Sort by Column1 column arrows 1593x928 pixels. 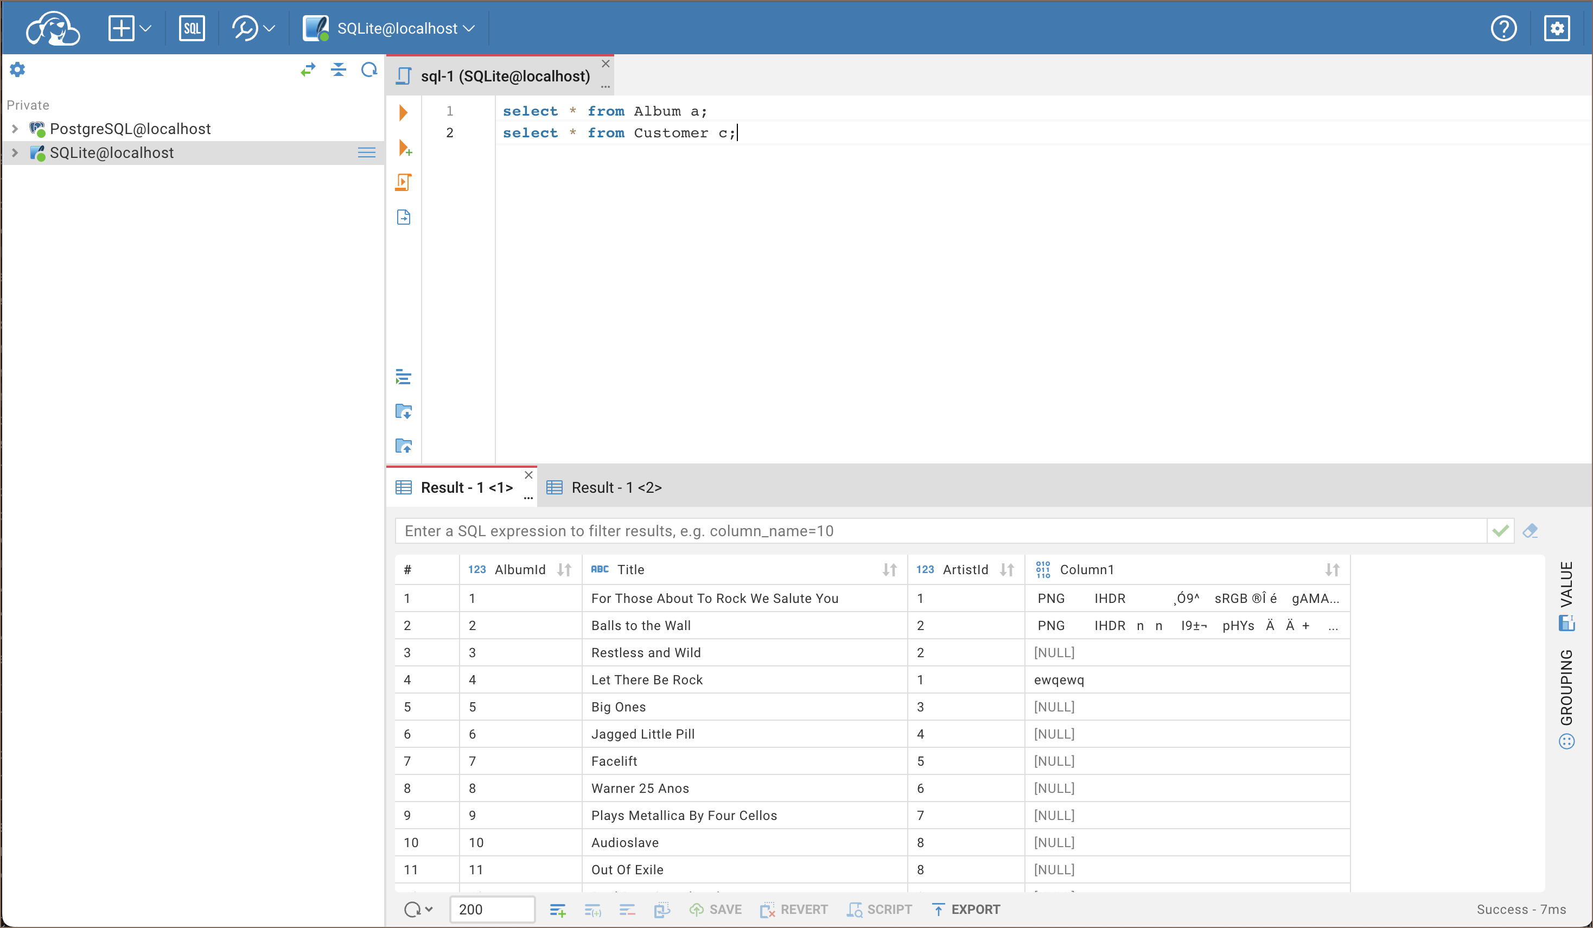[x=1333, y=570]
